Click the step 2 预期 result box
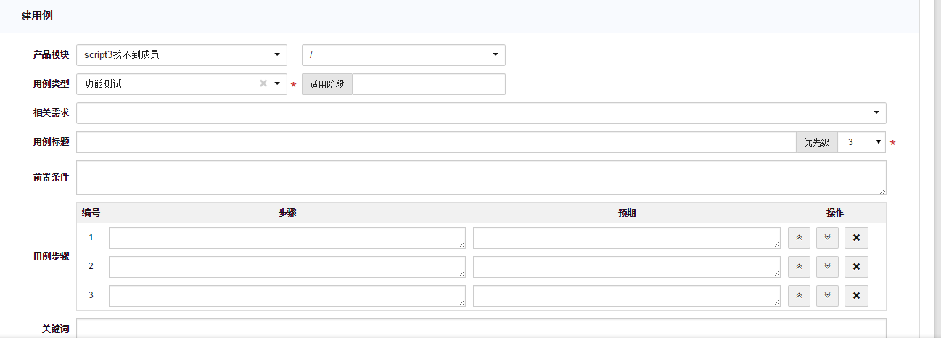 point(626,267)
